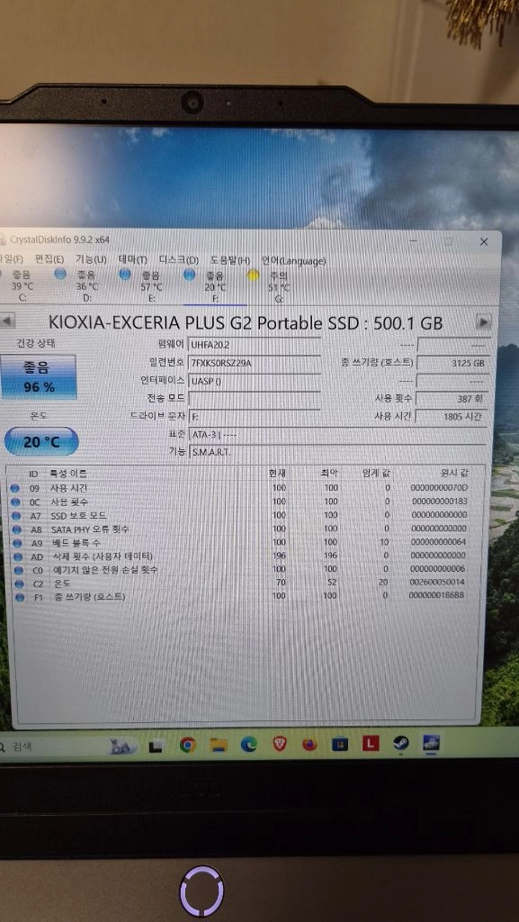This screenshot has width=519, height=922.
Task: Open Microsoft Edge from the taskbar
Action: [x=249, y=745]
